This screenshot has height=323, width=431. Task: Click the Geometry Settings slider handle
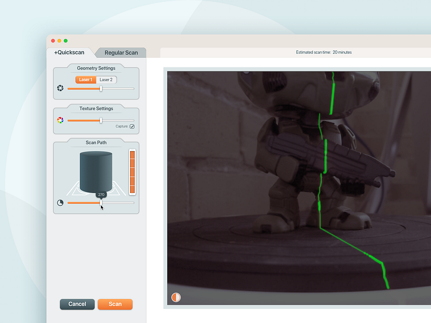coord(101,89)
